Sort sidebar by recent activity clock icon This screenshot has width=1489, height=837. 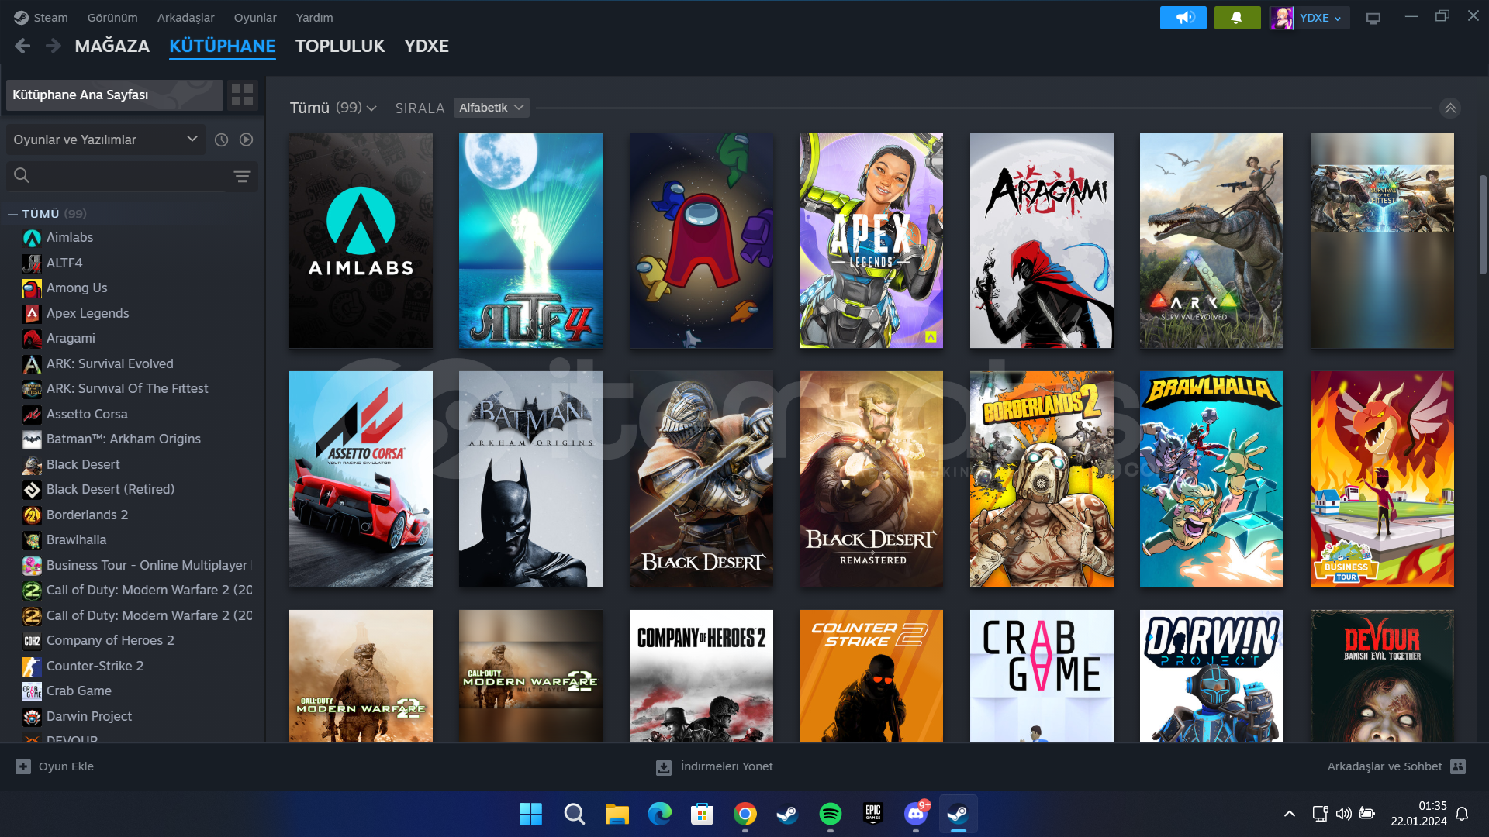tap(222, 139)
